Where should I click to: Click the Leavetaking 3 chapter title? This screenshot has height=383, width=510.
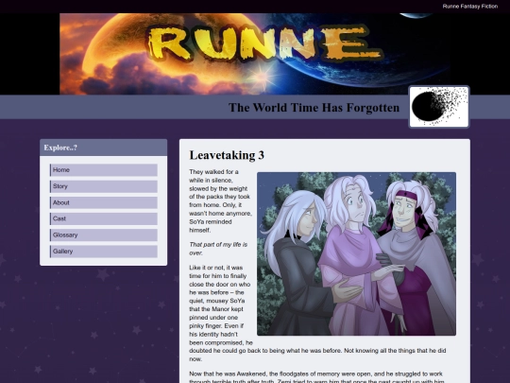click(x=227, y=155)
